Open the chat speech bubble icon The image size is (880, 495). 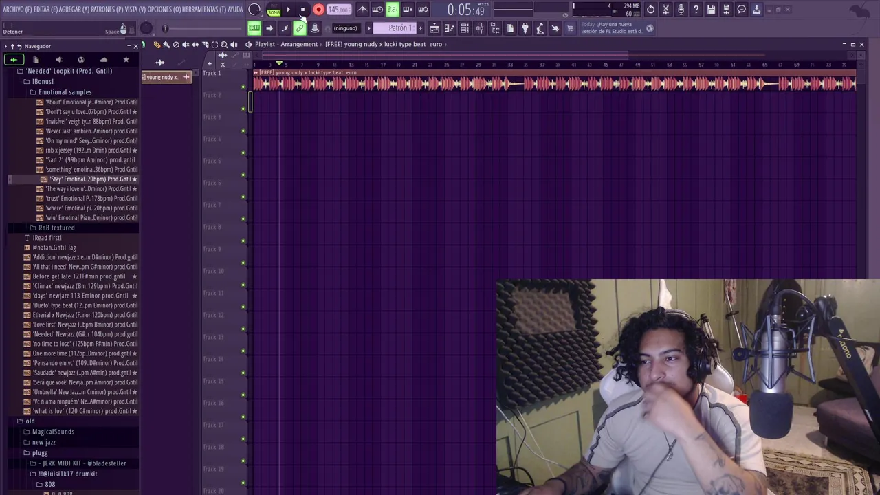[x=741, y=10]
